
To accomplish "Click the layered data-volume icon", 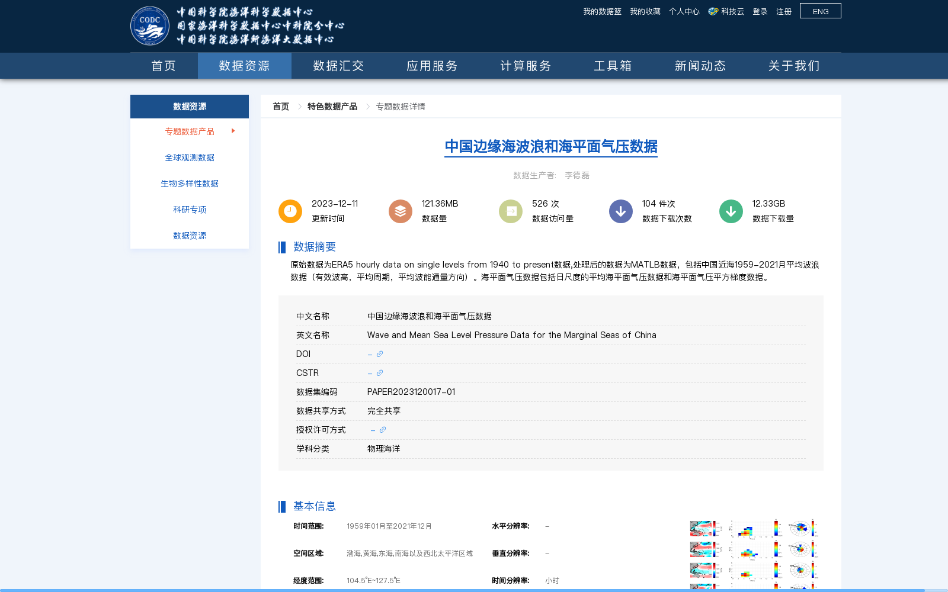I will (401, 211).
